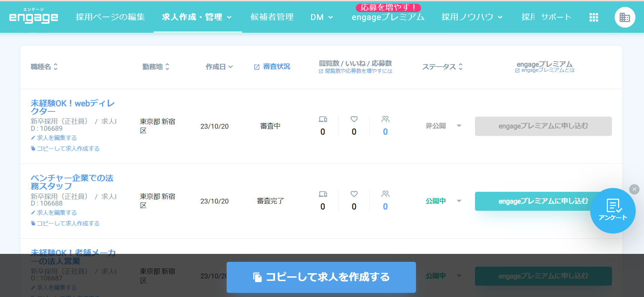Viewport: 644px width, 297px height.
Task: Open engageプレミアム from nav bar
Action: (x=388, y=17)
